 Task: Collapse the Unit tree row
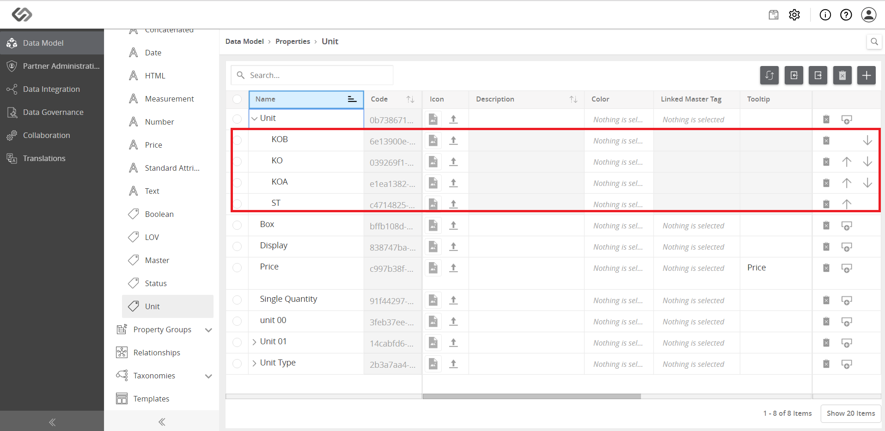254,119
